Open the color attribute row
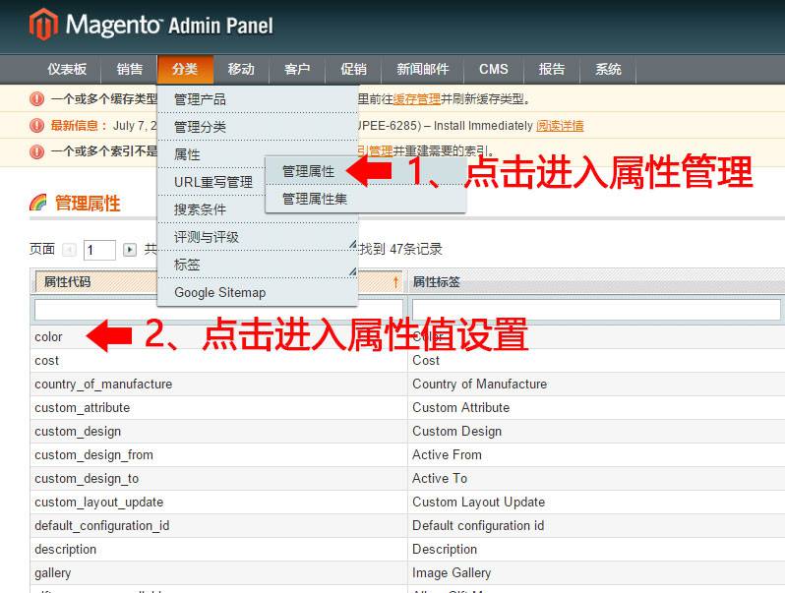785x593 pixels. (48, 337)
